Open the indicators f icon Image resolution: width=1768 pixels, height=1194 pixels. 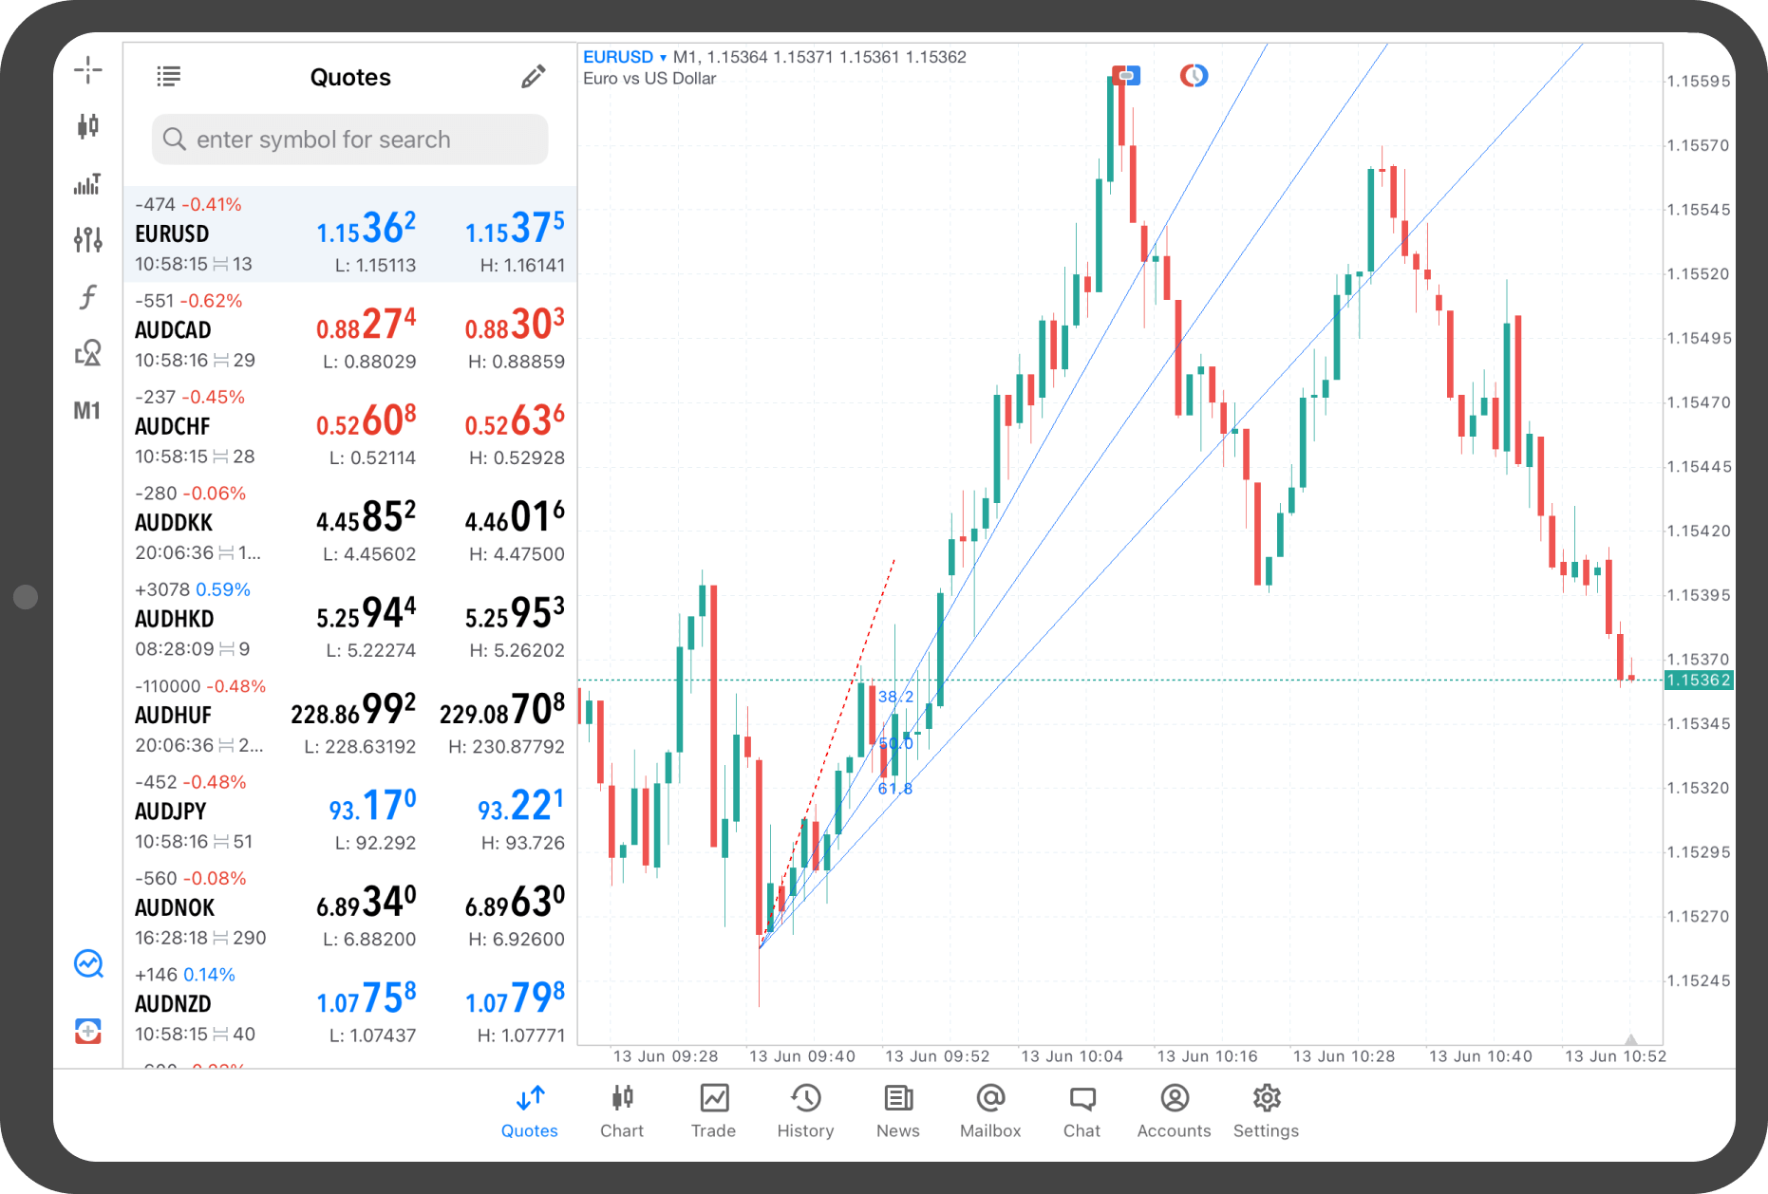tap(87, 297)
